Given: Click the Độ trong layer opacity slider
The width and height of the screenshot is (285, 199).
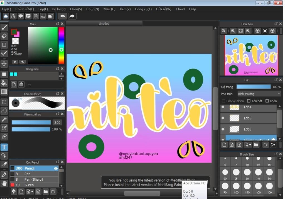Looking at the screenshot, I should coord(254,87).
